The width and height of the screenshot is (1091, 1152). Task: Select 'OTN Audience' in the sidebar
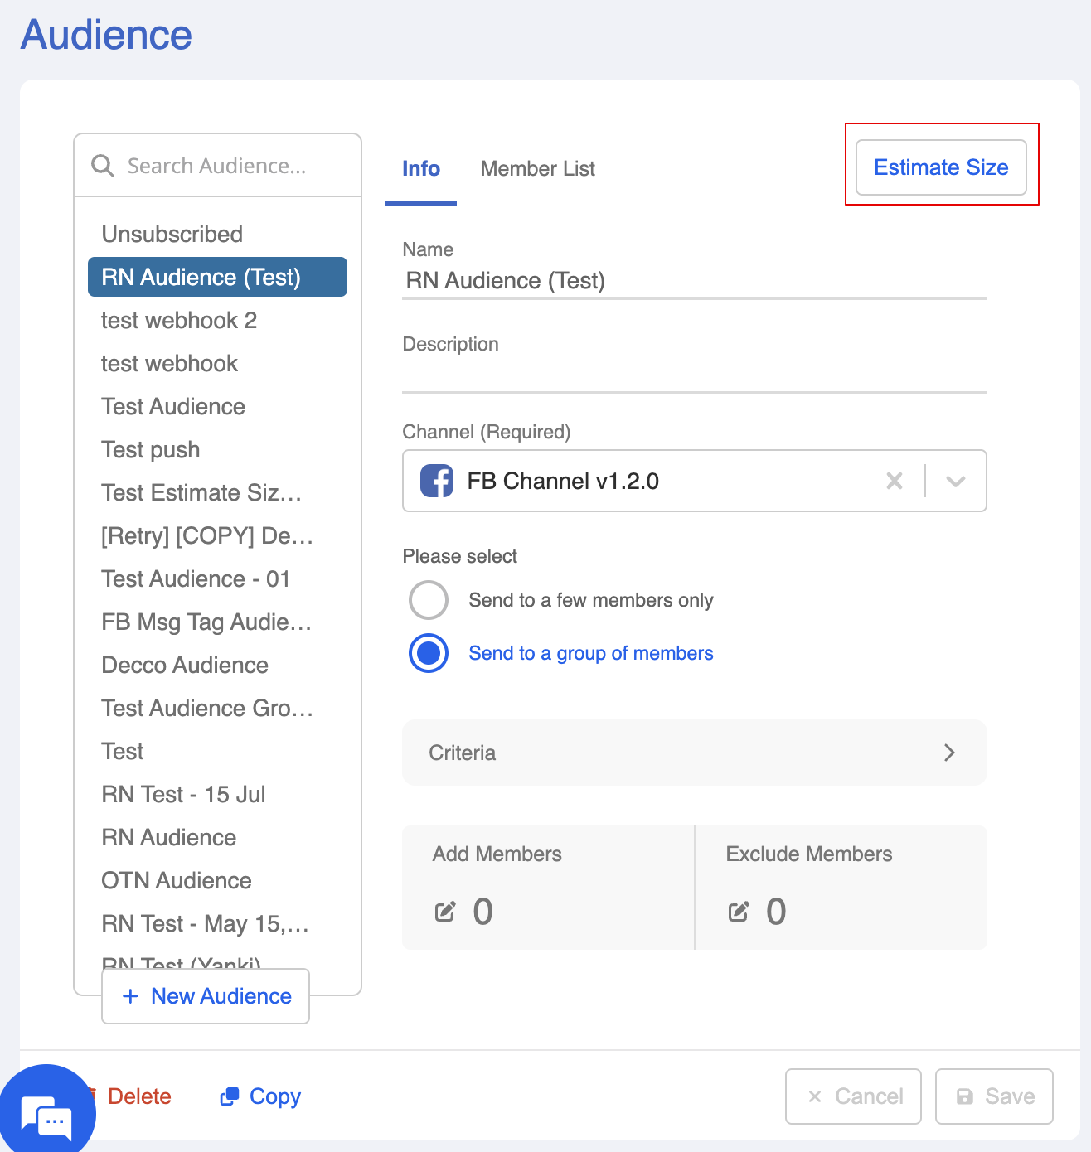[x=177, y=881]
